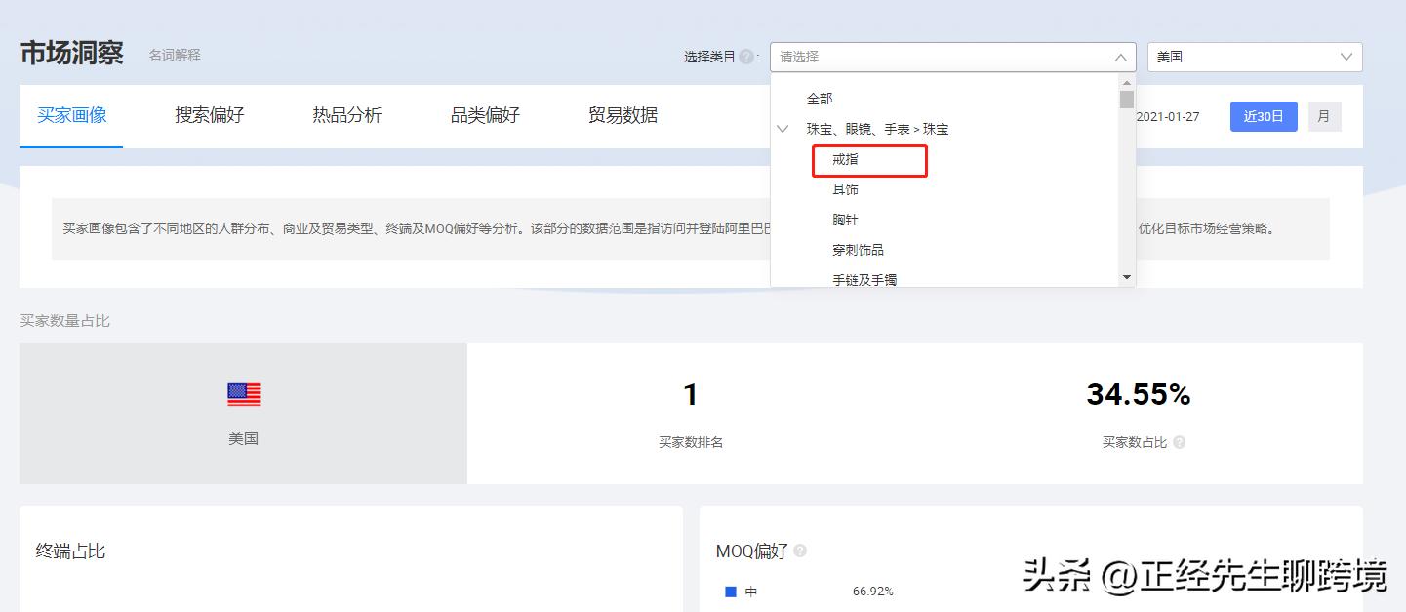Switch to 月 monthly view

click(1324, 116)
